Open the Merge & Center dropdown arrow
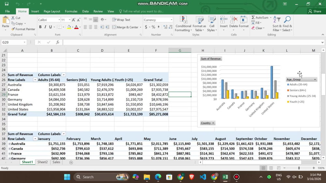 click(141, 27)
